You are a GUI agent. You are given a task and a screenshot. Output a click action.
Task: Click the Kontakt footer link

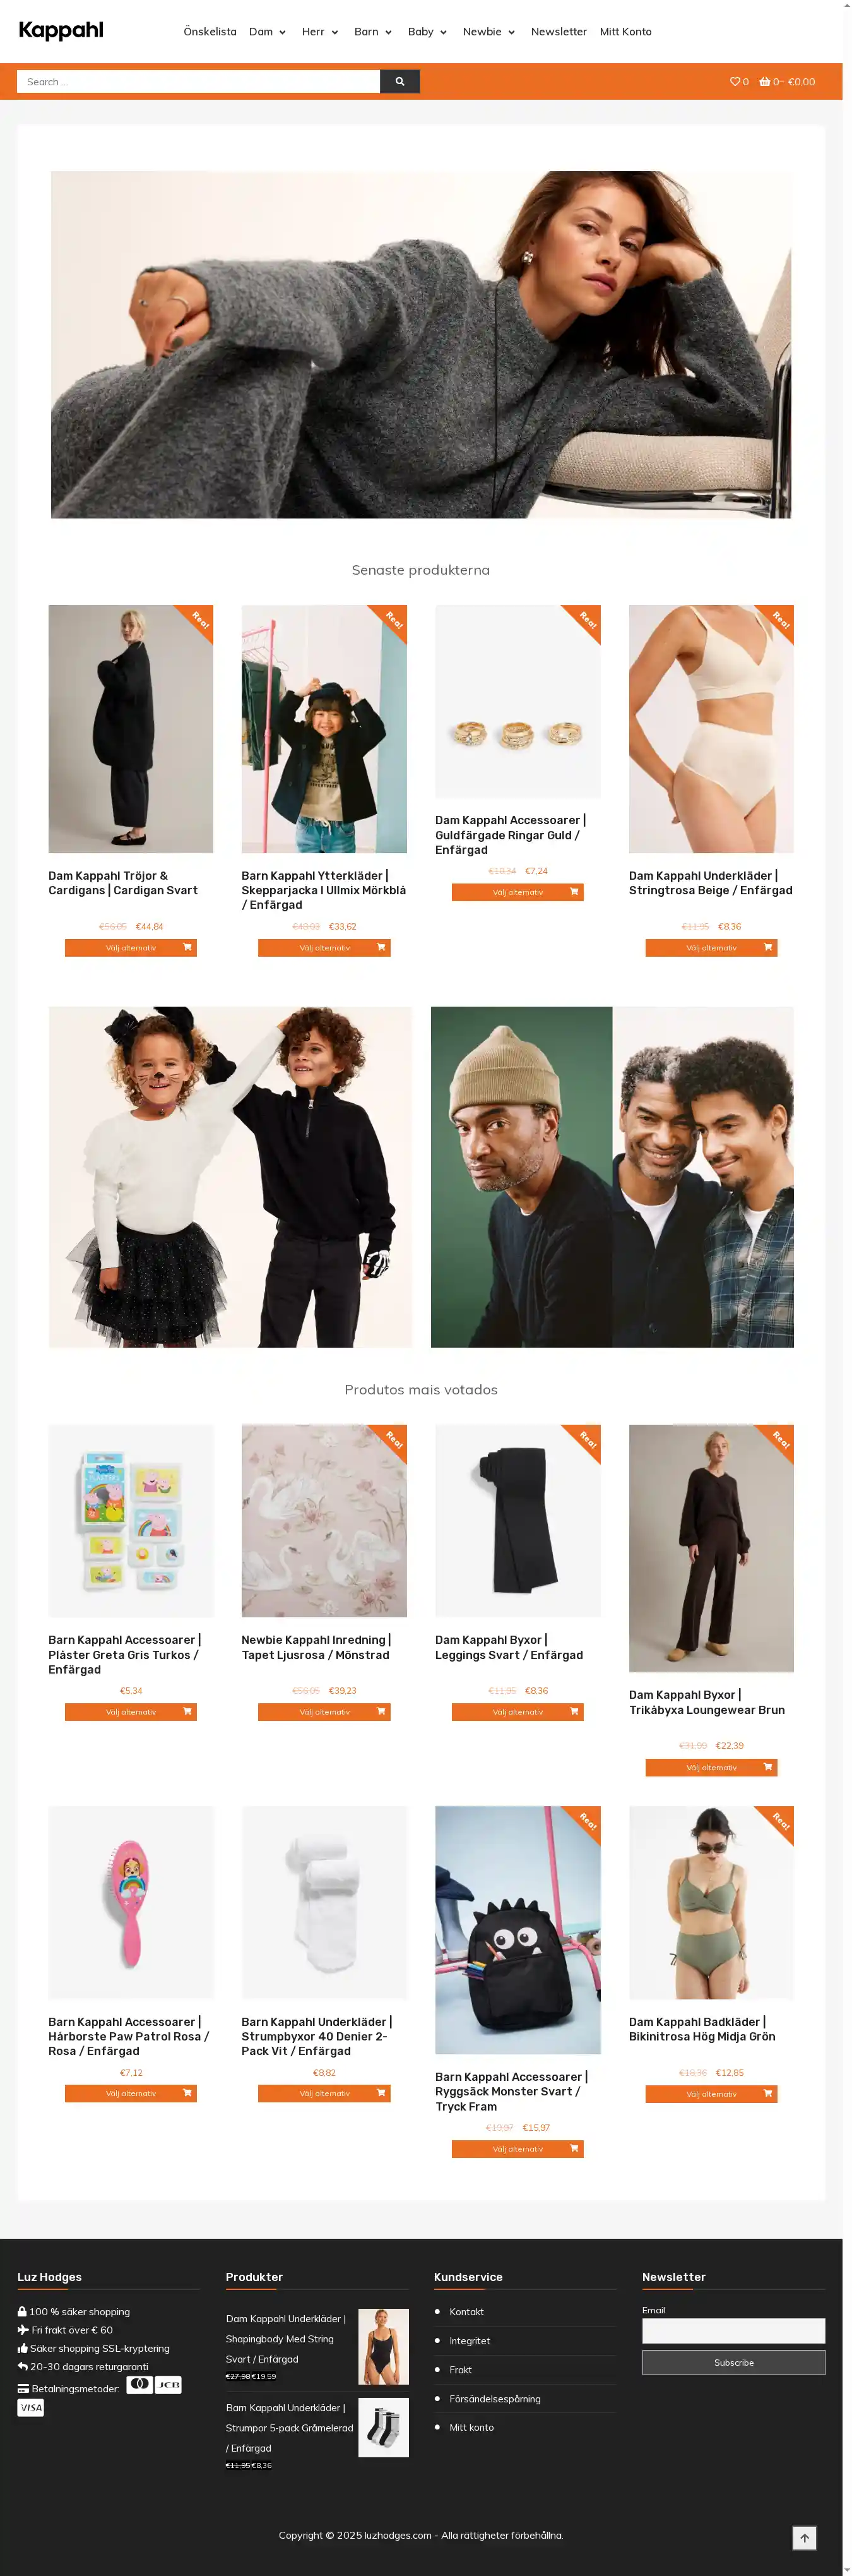[x=466, y=2311]
